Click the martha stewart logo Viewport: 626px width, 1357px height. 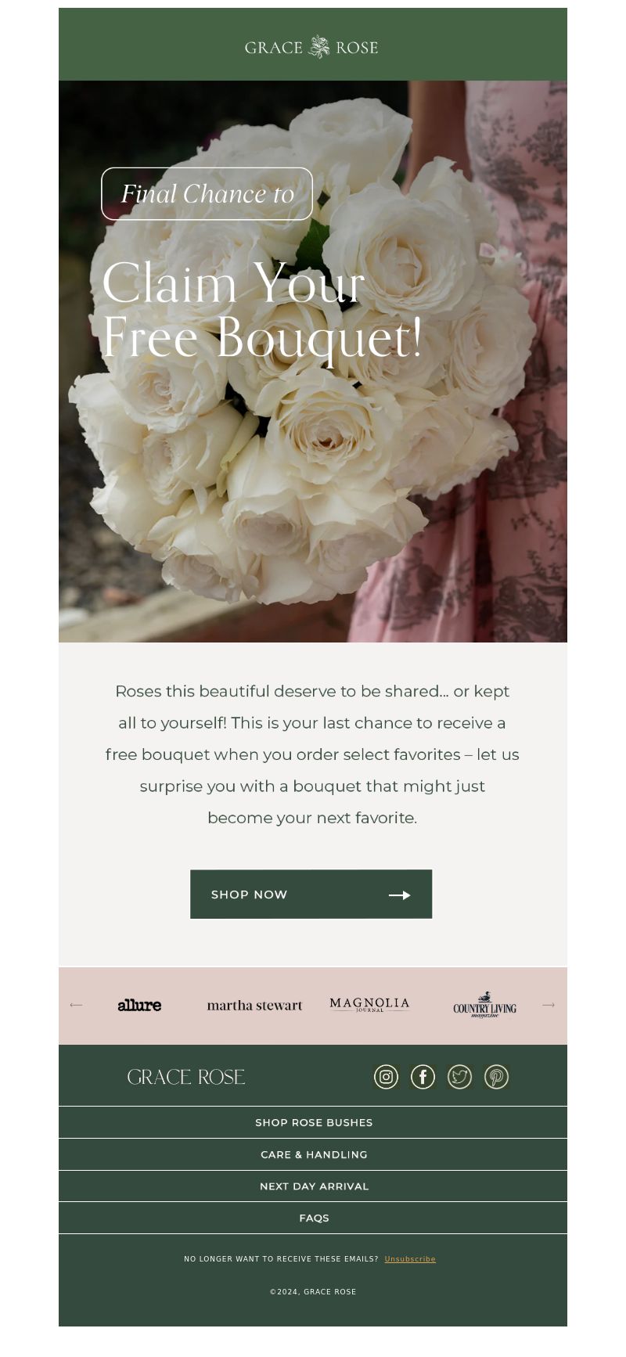pos(254,1006)
